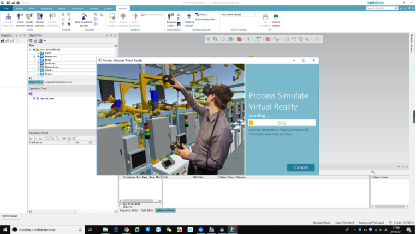Image resolution: width=416 pixels, height=234 pixels.
Task: Cancel the VR scene loading
Action: tap(301, 167)
